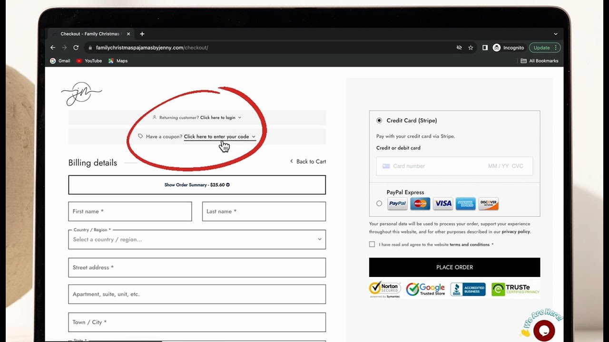Click the Incognito profile icon
Image resolution: width=609 pixels, height=342 pixels.
click(x=509, y=47)
